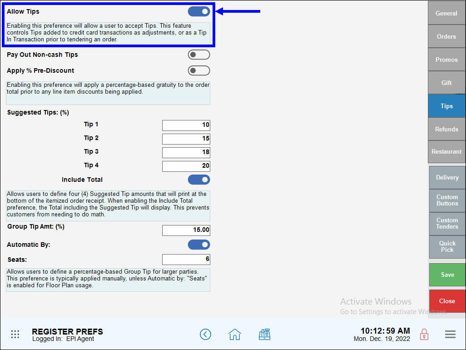The image size is (466, 350).
Task: Select the Delivery settings section
Action: coord(446,177)
